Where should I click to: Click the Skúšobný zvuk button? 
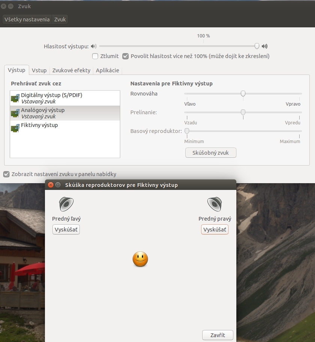pyautogui.click(x=211, y=153)
